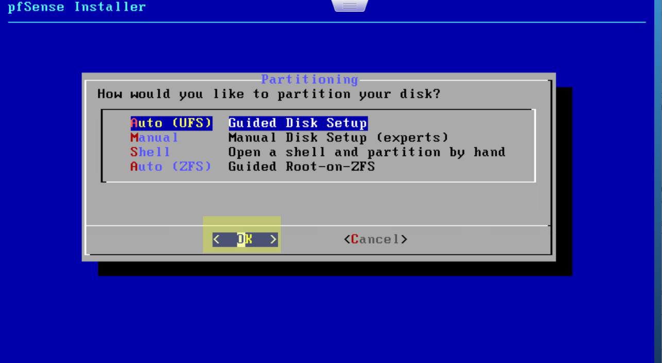
Task: Click the Guided Disk Setup description
Action: coord(298,123)
